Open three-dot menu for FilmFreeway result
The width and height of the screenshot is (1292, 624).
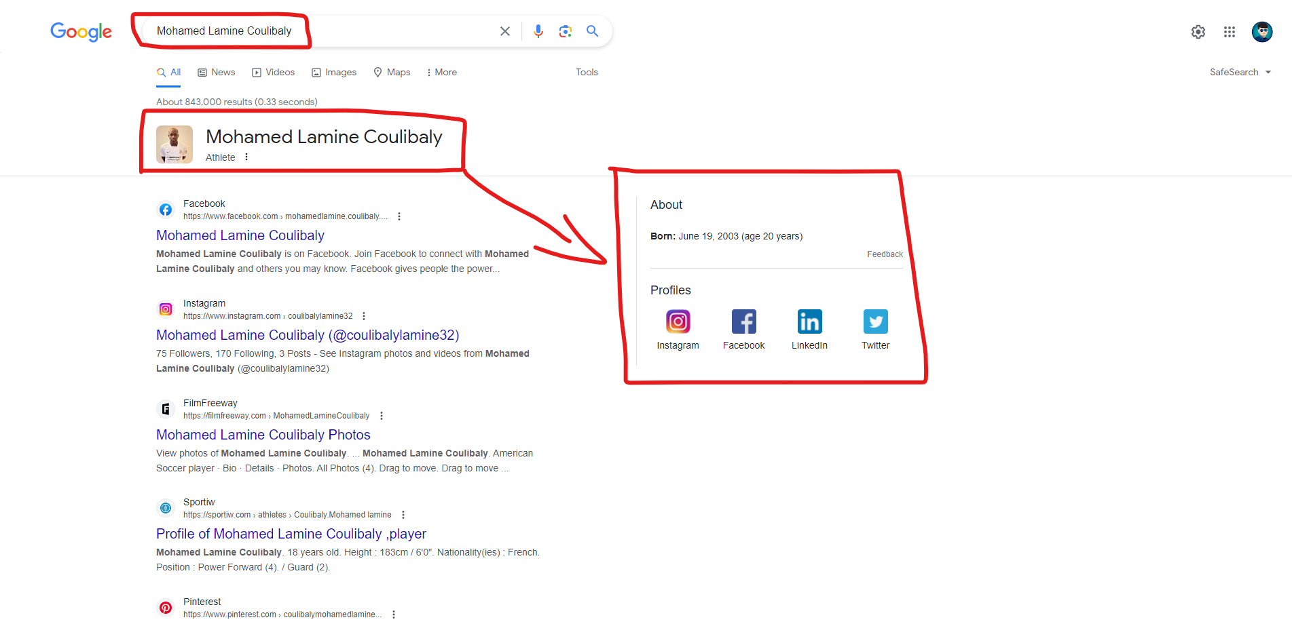tap(382, 416)
